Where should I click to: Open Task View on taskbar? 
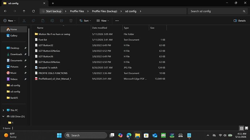coord(112,135)
